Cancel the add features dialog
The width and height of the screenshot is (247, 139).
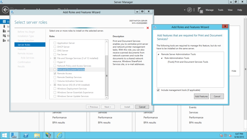217,96
